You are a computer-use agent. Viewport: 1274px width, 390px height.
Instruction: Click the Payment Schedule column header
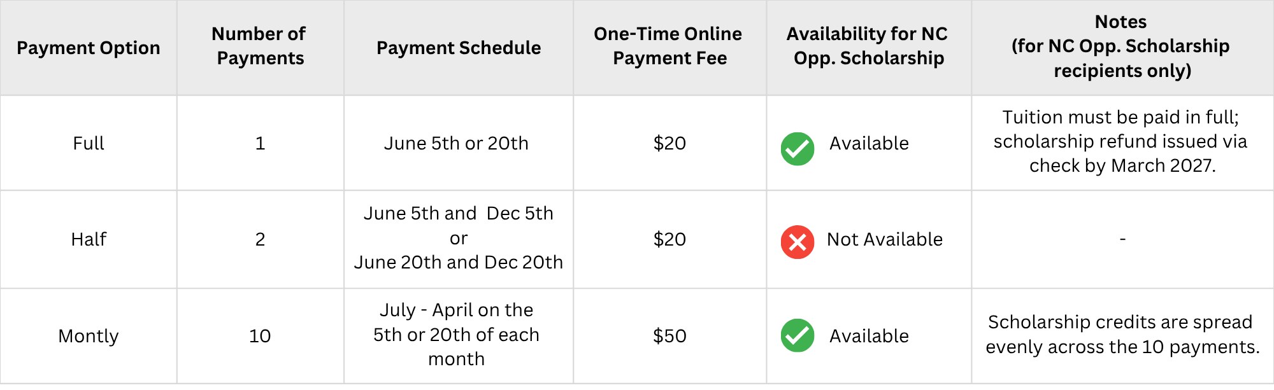pos(459,48)
